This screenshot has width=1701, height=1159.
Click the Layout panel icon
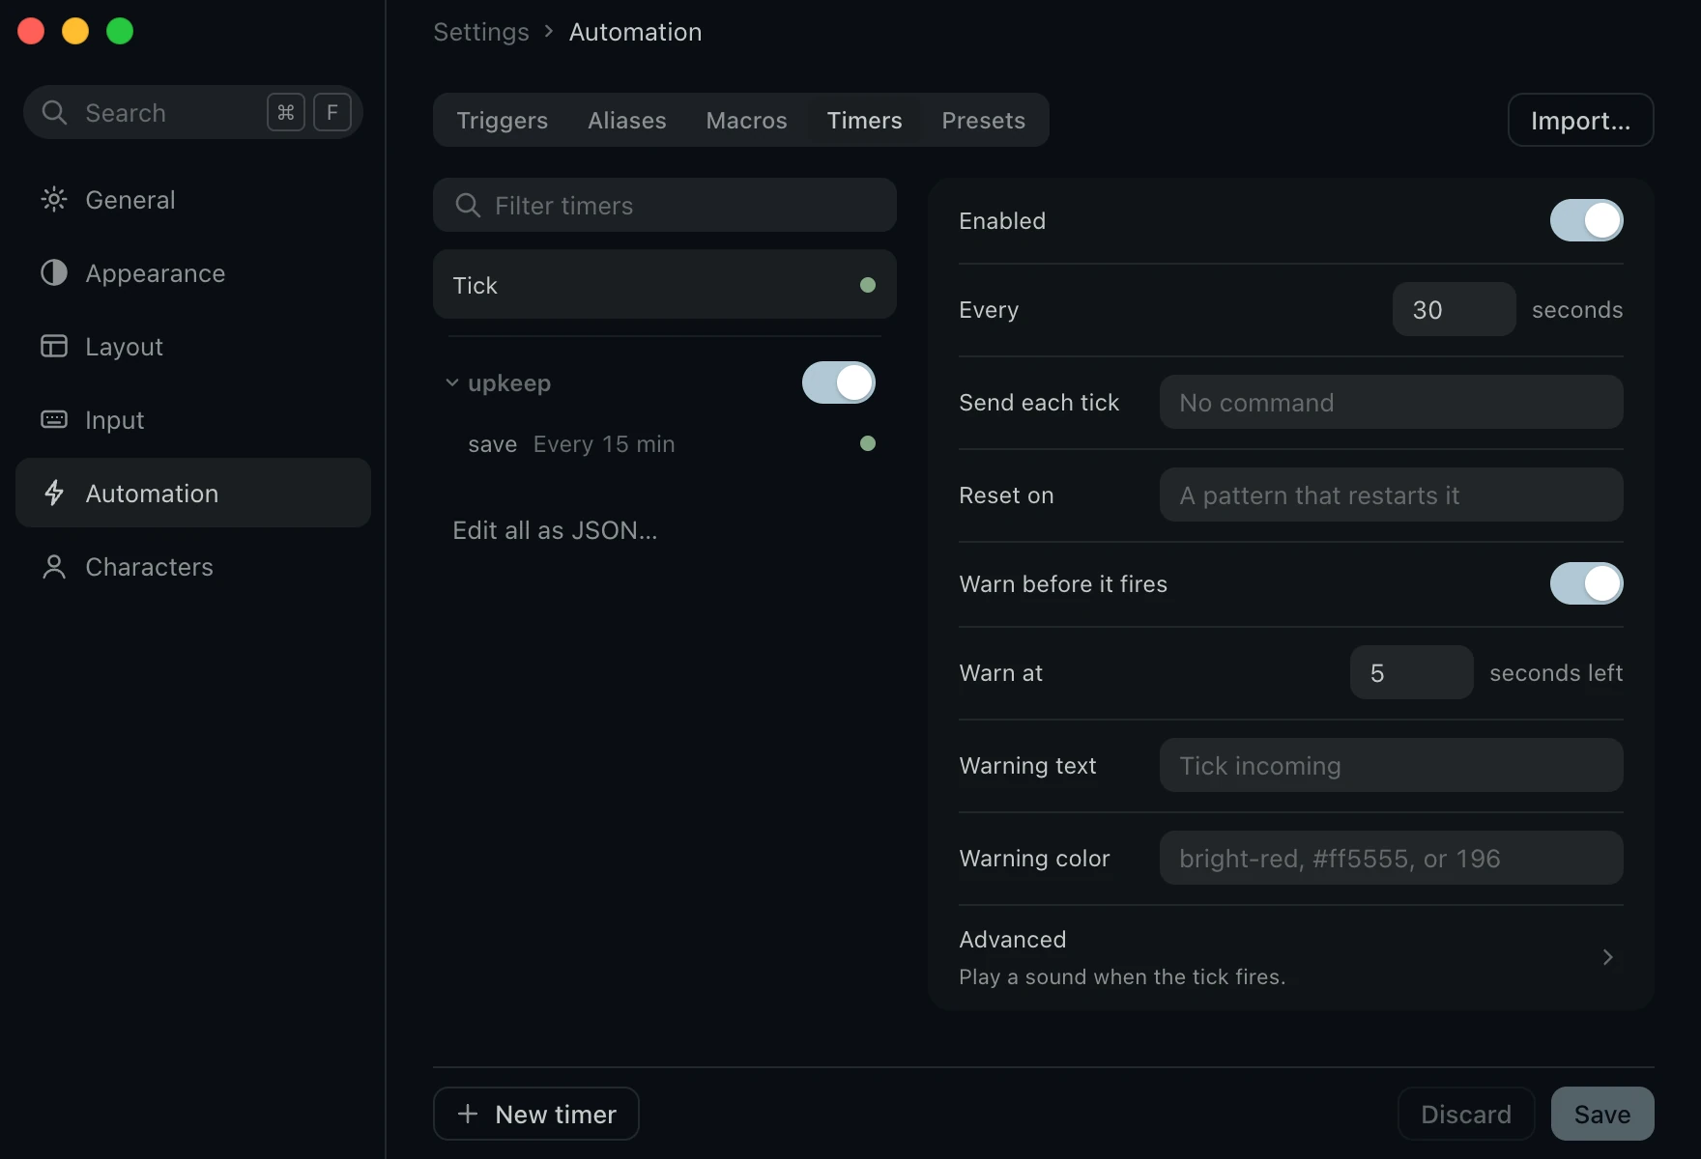54,347
